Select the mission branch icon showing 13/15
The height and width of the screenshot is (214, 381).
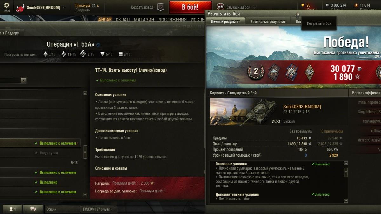coord(64,54)
